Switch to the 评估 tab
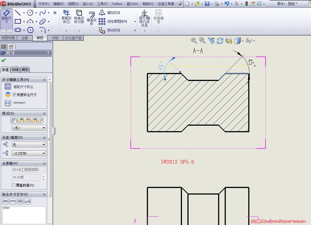This screenshot has width=311, height=225. coord(55,38)
